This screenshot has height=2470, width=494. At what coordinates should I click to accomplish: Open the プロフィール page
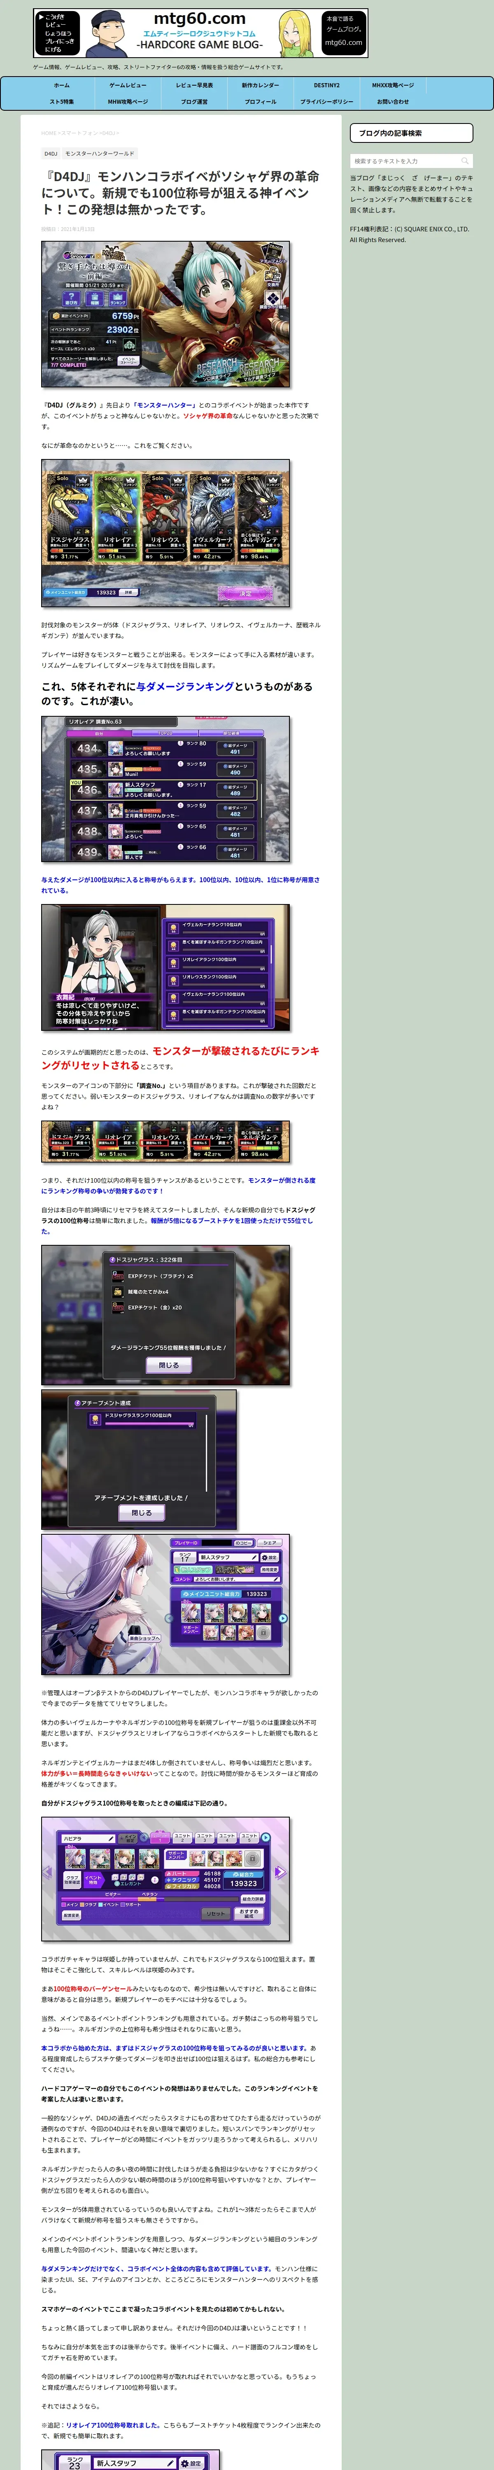coord(260,102)
